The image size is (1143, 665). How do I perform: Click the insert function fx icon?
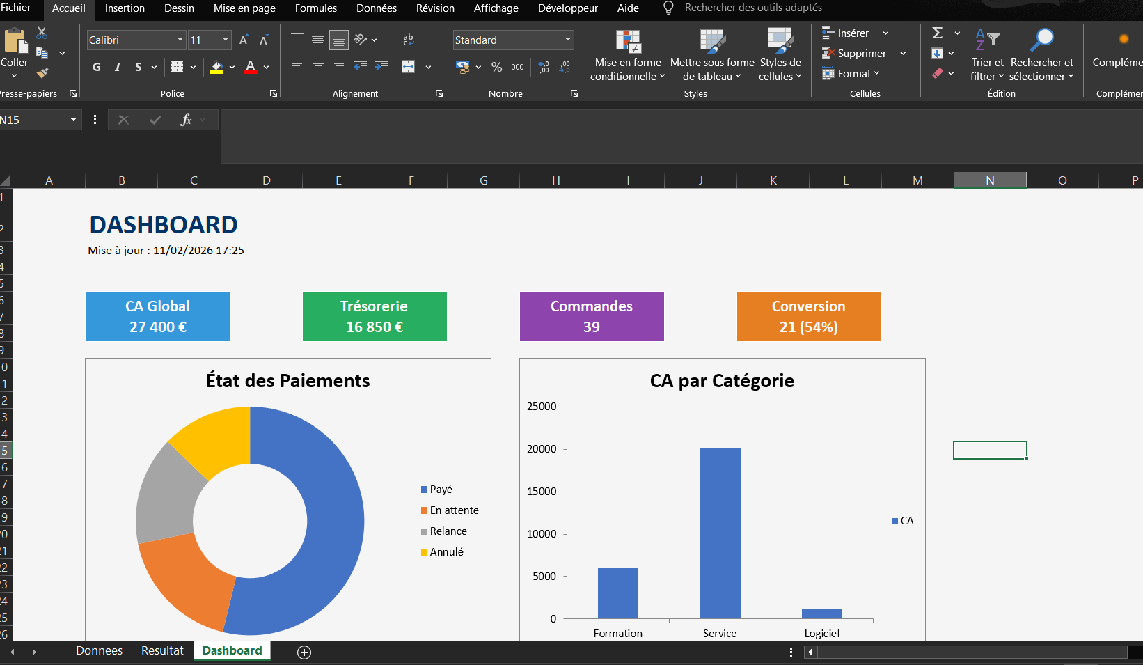[x=186, y=120]
